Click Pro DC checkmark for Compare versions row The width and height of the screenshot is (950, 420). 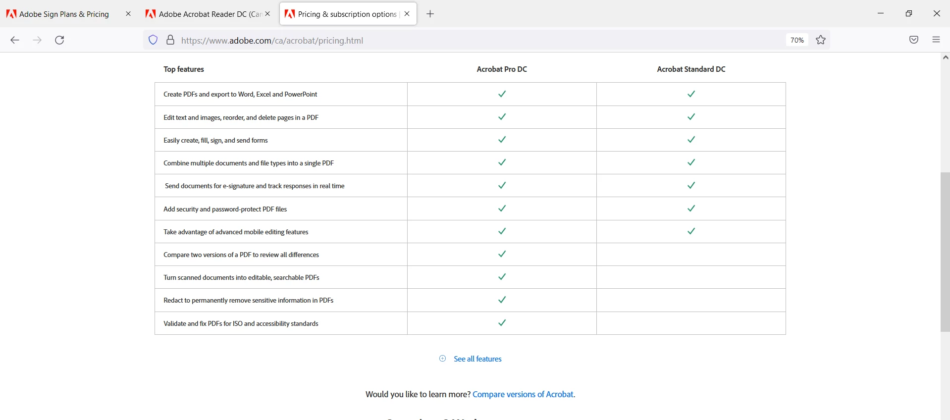click(502, 254)
